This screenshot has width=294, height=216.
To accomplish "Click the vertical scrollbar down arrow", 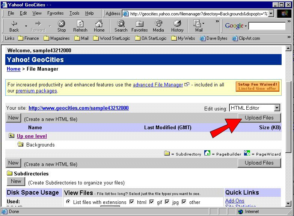I will coord(288,203).
